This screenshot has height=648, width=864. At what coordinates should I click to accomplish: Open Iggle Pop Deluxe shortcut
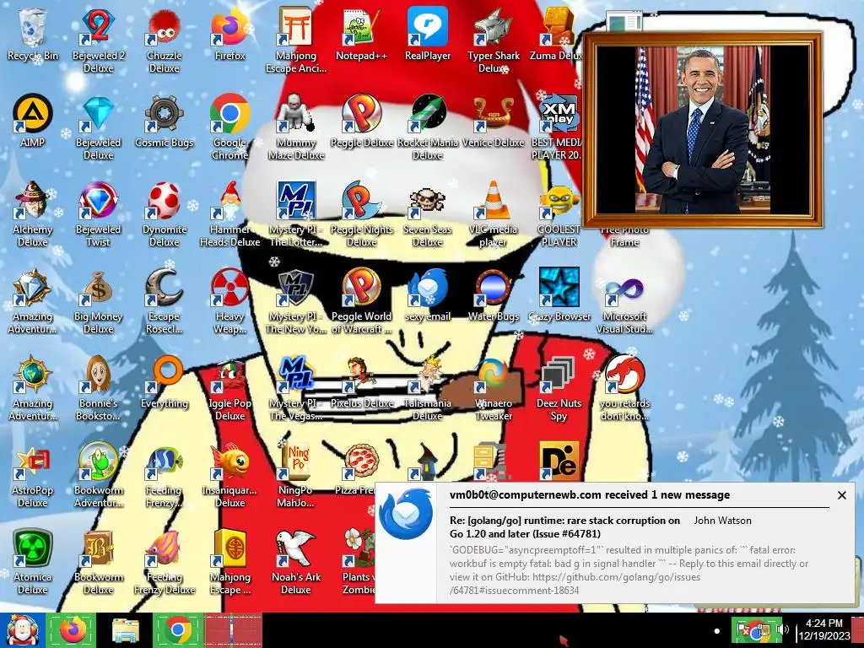(x=229, y=388)
